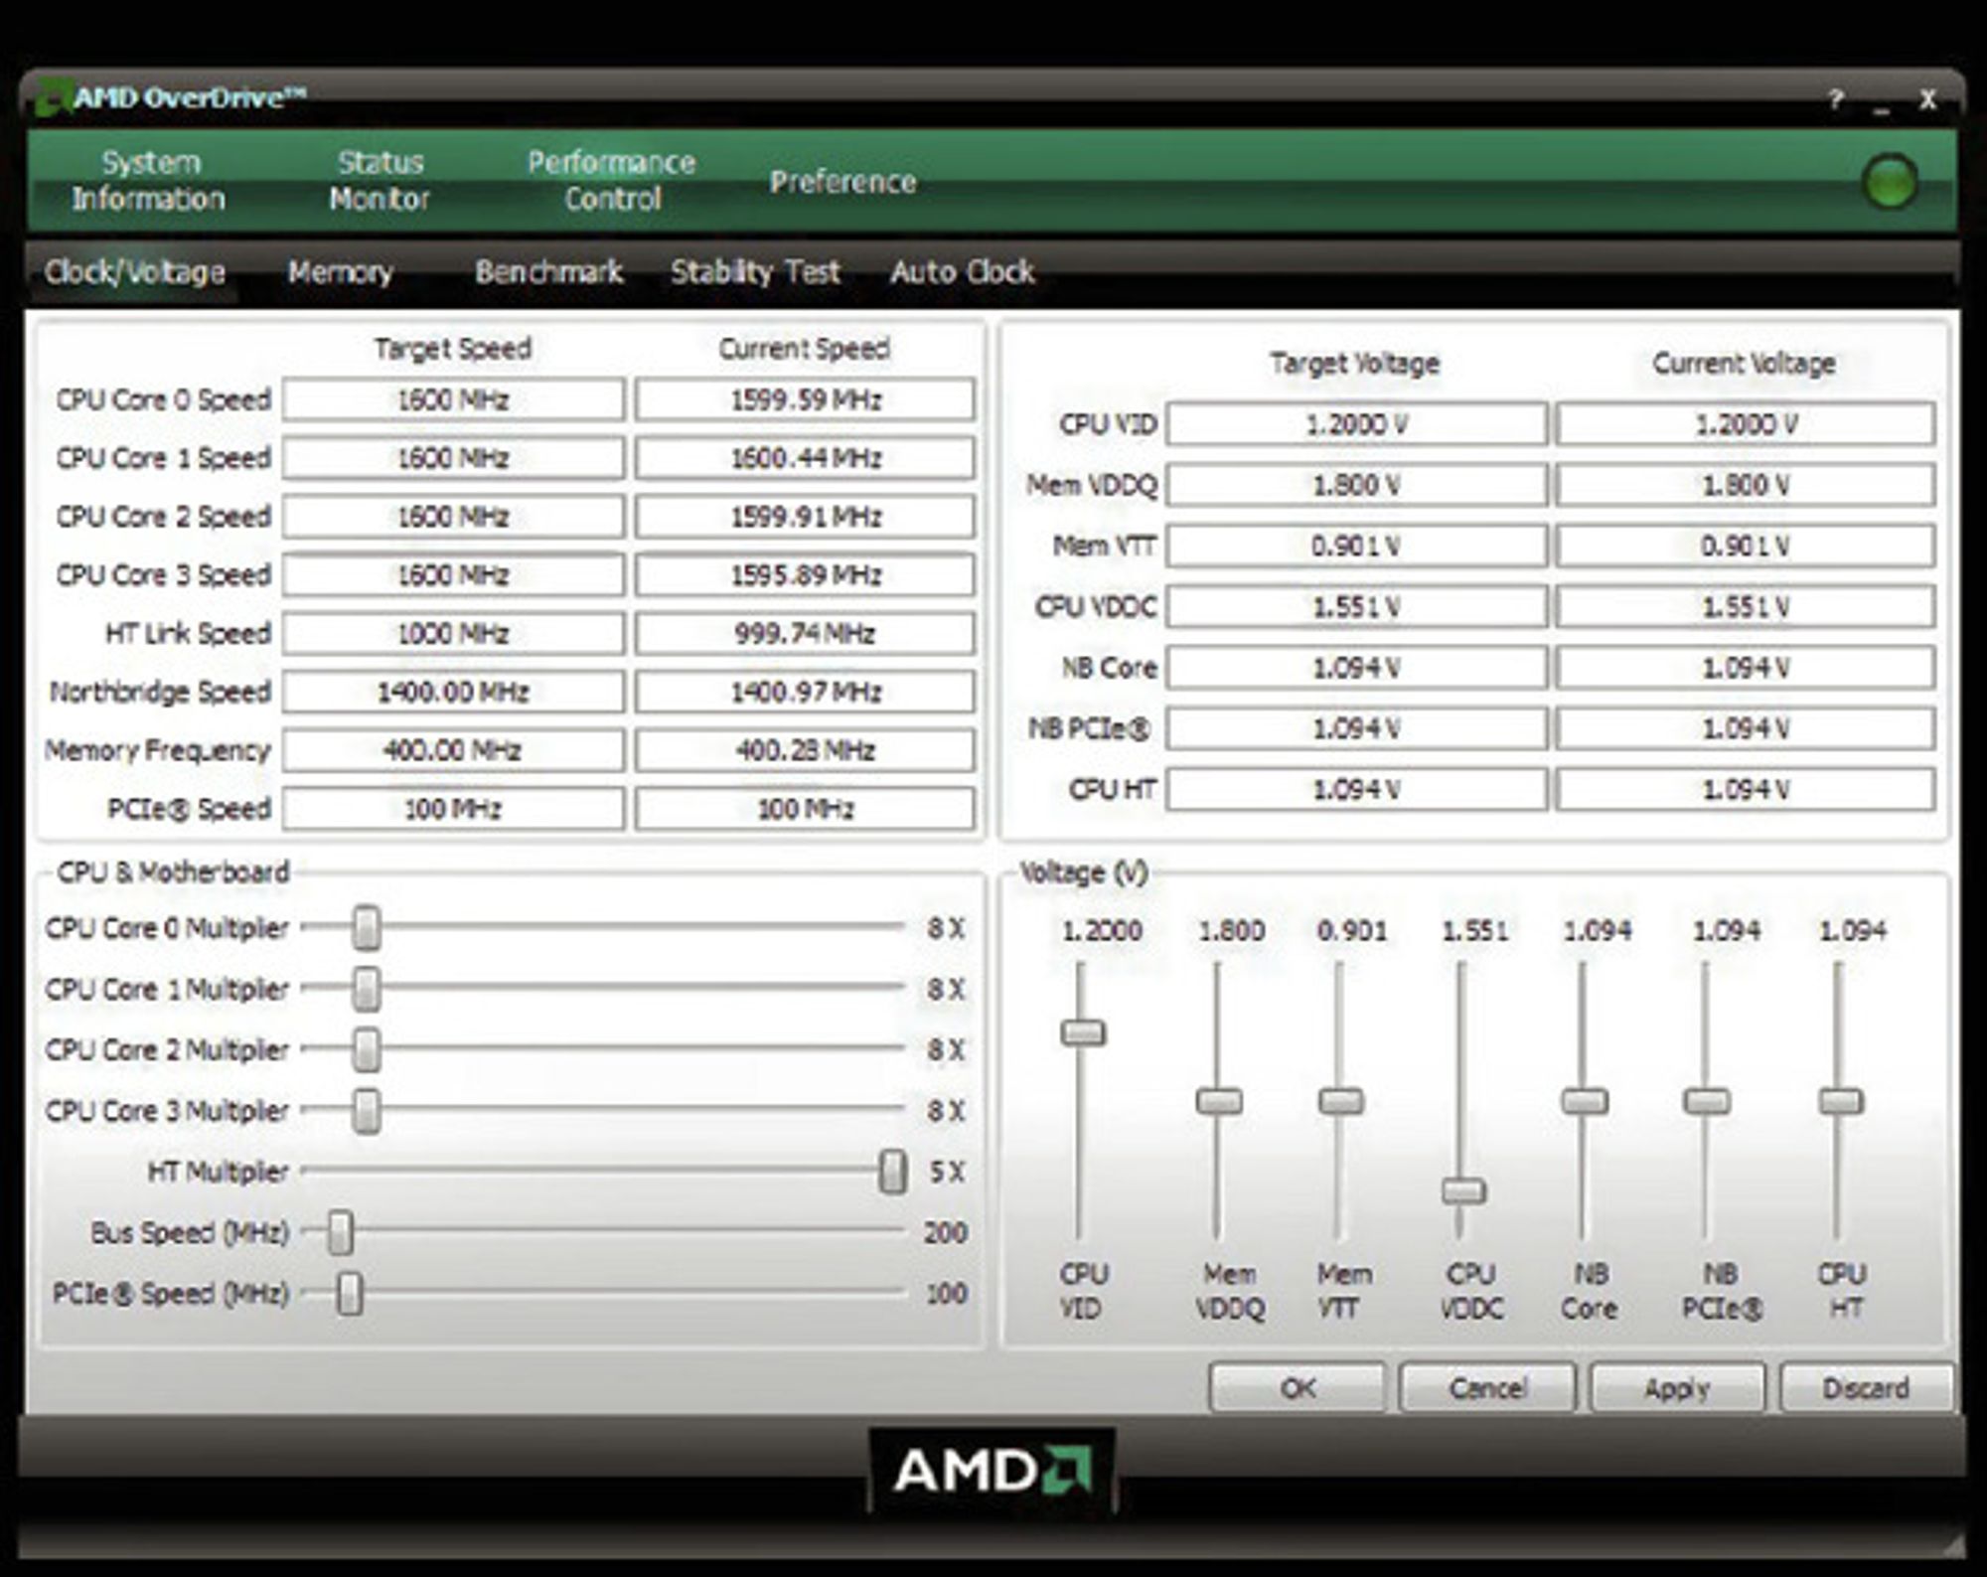Click the Mem VTT voltage slider handle
This screenshot has width=1987, height=1577.
(x=1341, y=1101)
